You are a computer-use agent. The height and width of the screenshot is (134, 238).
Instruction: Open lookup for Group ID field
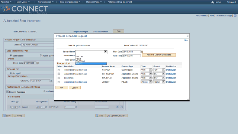point(51,81)
